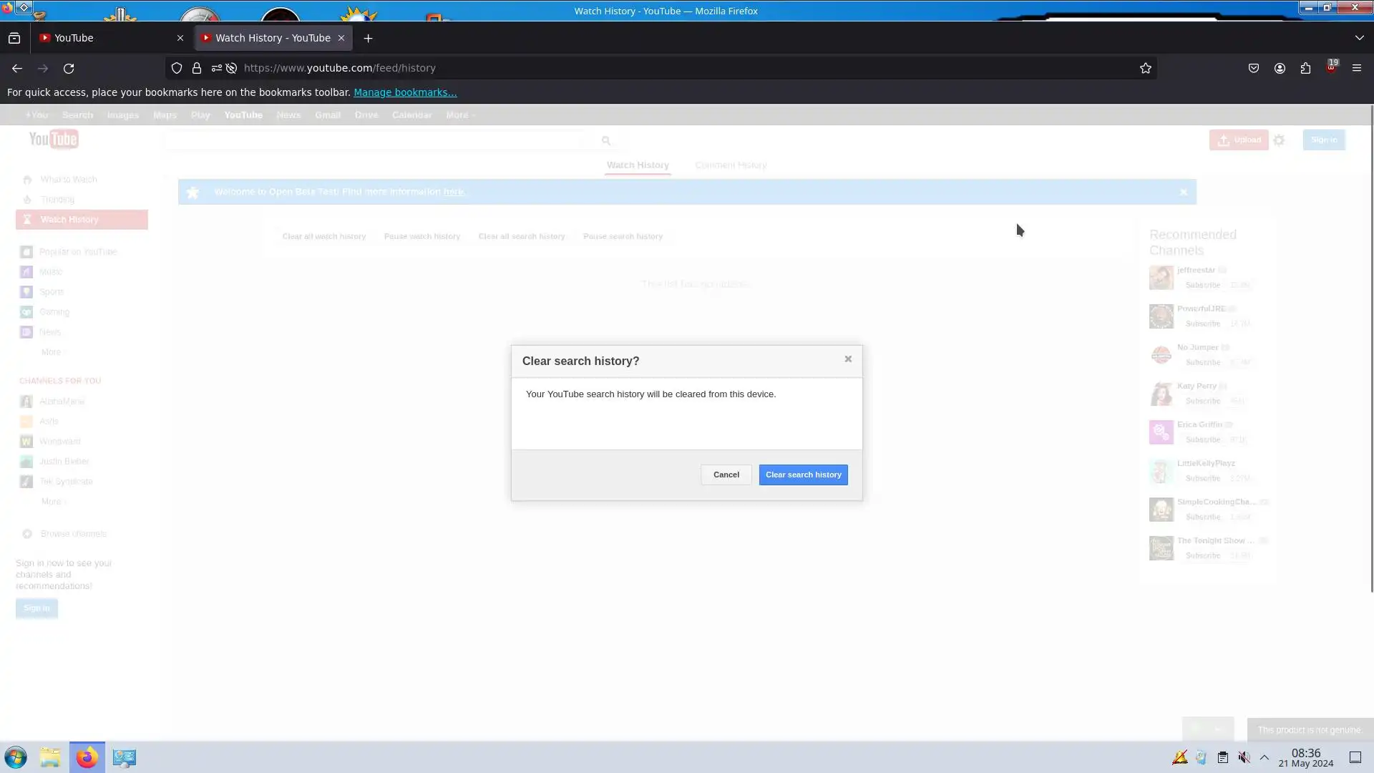The height and width of the screenshot is (773, 1374).
Task: Click the Firefox reload page icon
Action: (x=69, y=68)
